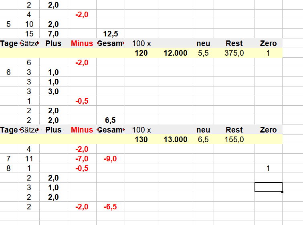Select the Gesamt cell showing 12,5
The width and height of the screenshot is (303, 225).
point(111,34)
